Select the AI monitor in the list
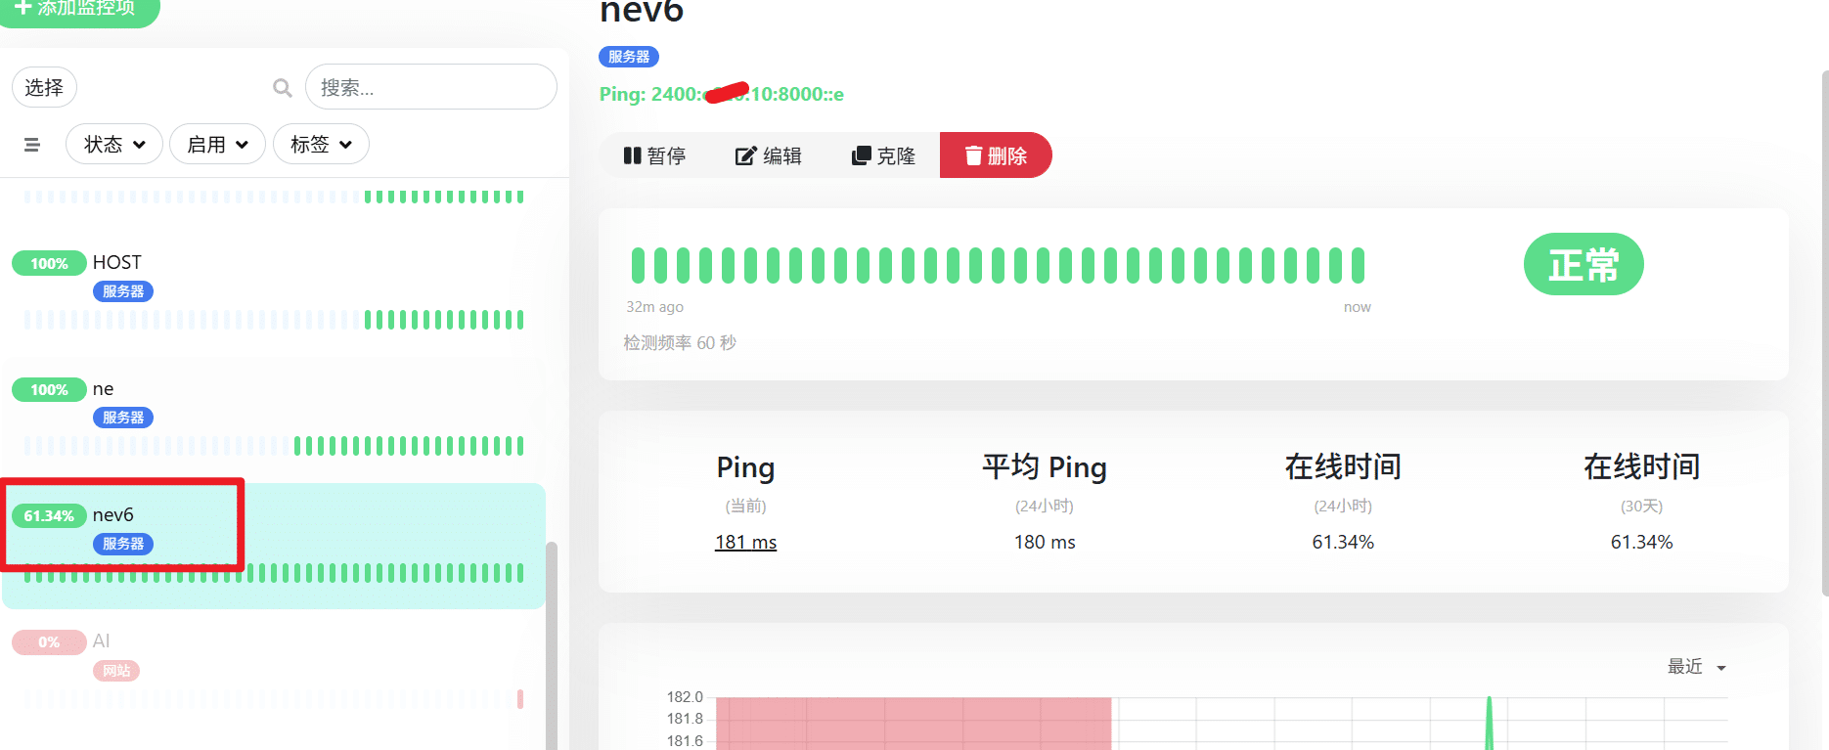The height and width of the screenshot is (750, 1829). [x=274, y=672]
